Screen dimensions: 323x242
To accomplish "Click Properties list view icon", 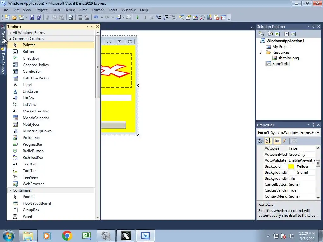I will click(x=277, y=141).
